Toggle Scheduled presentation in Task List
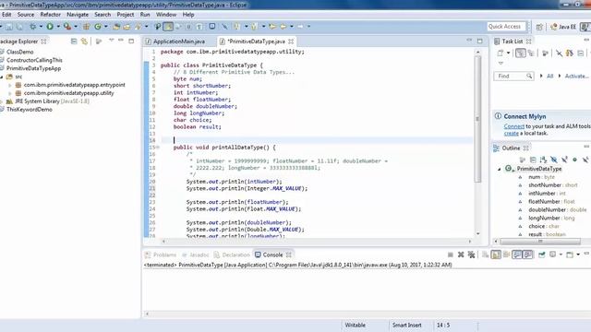591x332 pixels. 532,53
